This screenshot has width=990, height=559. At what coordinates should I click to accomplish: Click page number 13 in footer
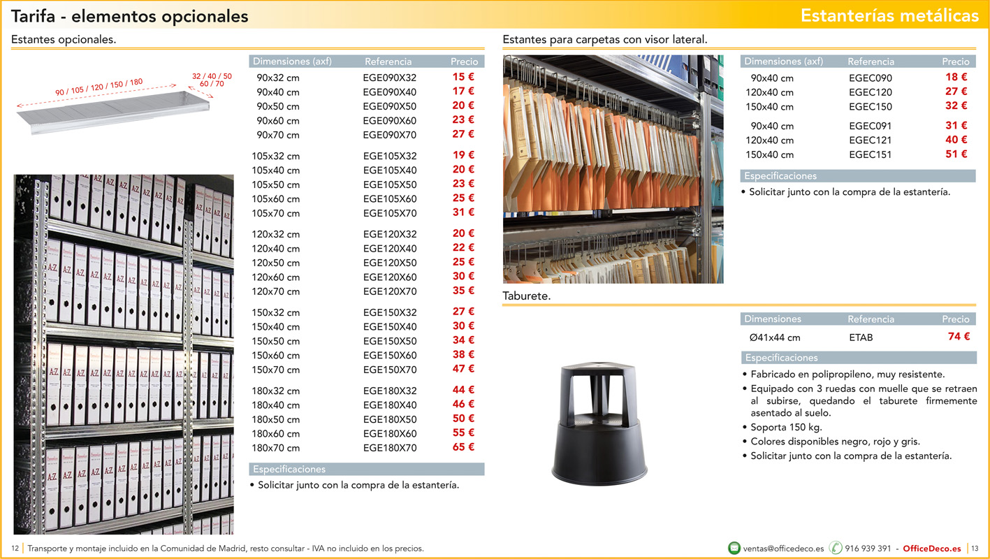pyautogui.click(x=975, y=549)
